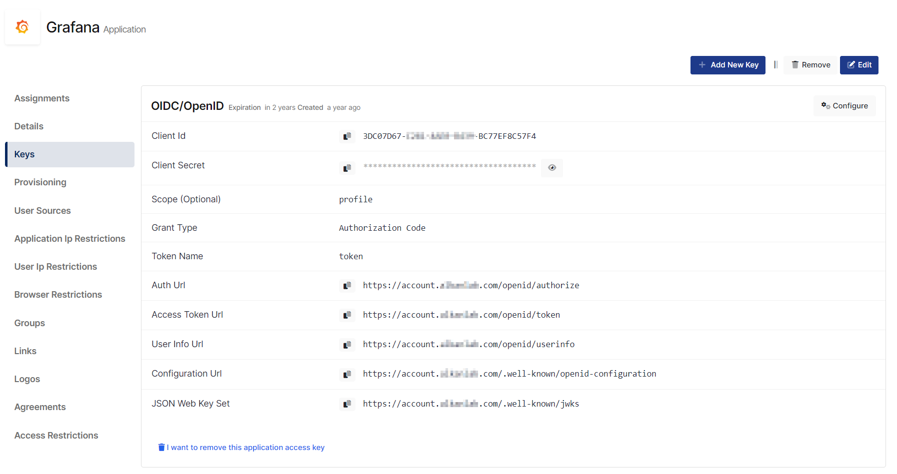
Task: Copy the JSON Web Key Set url
Action: coord(347,404)
